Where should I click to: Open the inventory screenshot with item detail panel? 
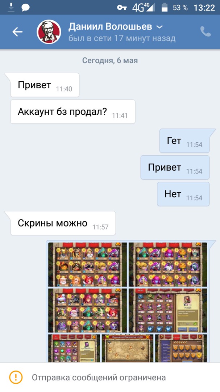(x=168, y=310)
